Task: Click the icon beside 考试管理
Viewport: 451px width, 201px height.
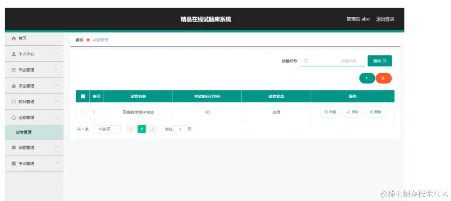Action: (14, 163)
